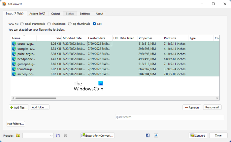This screenshot has height=142, width=231.
Task: Click the Edge icon beside pulse-svgre file
Action: pos(14,54)
